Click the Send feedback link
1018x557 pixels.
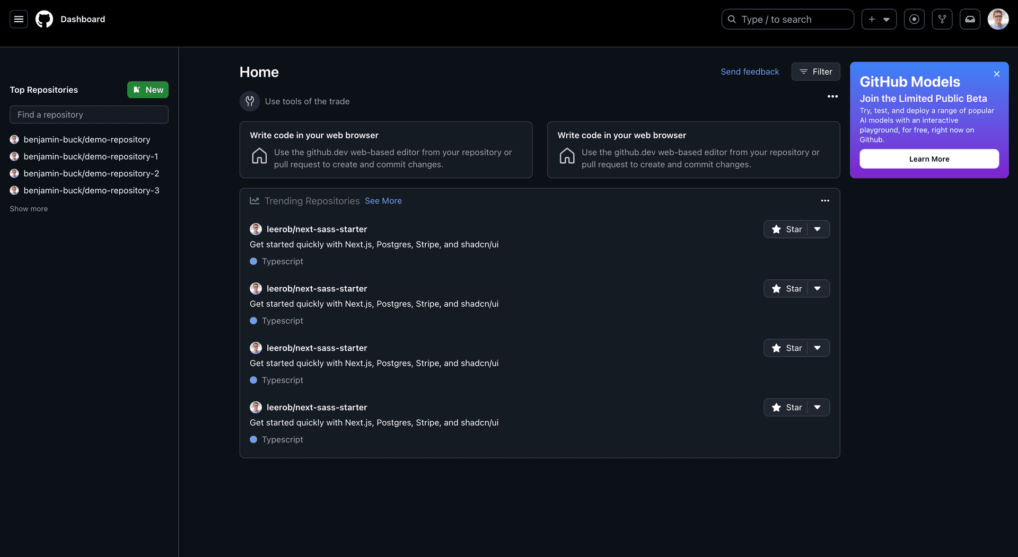[750, 72]
